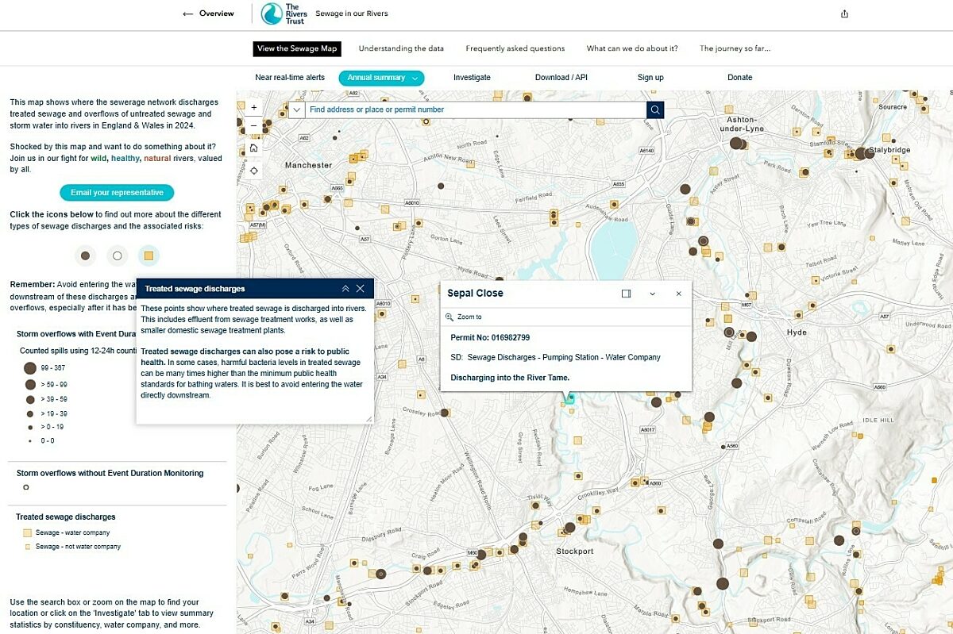953x634 pixels.
Task: Go back using the Overview arrow
Action: (208, 13)
